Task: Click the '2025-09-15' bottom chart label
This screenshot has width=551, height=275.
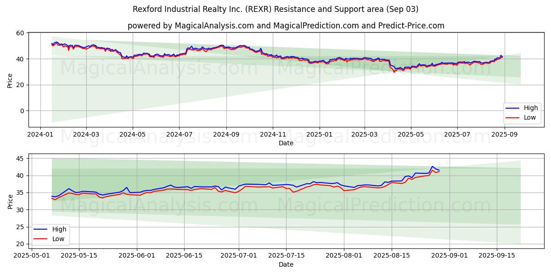Action: click(496, 256)
